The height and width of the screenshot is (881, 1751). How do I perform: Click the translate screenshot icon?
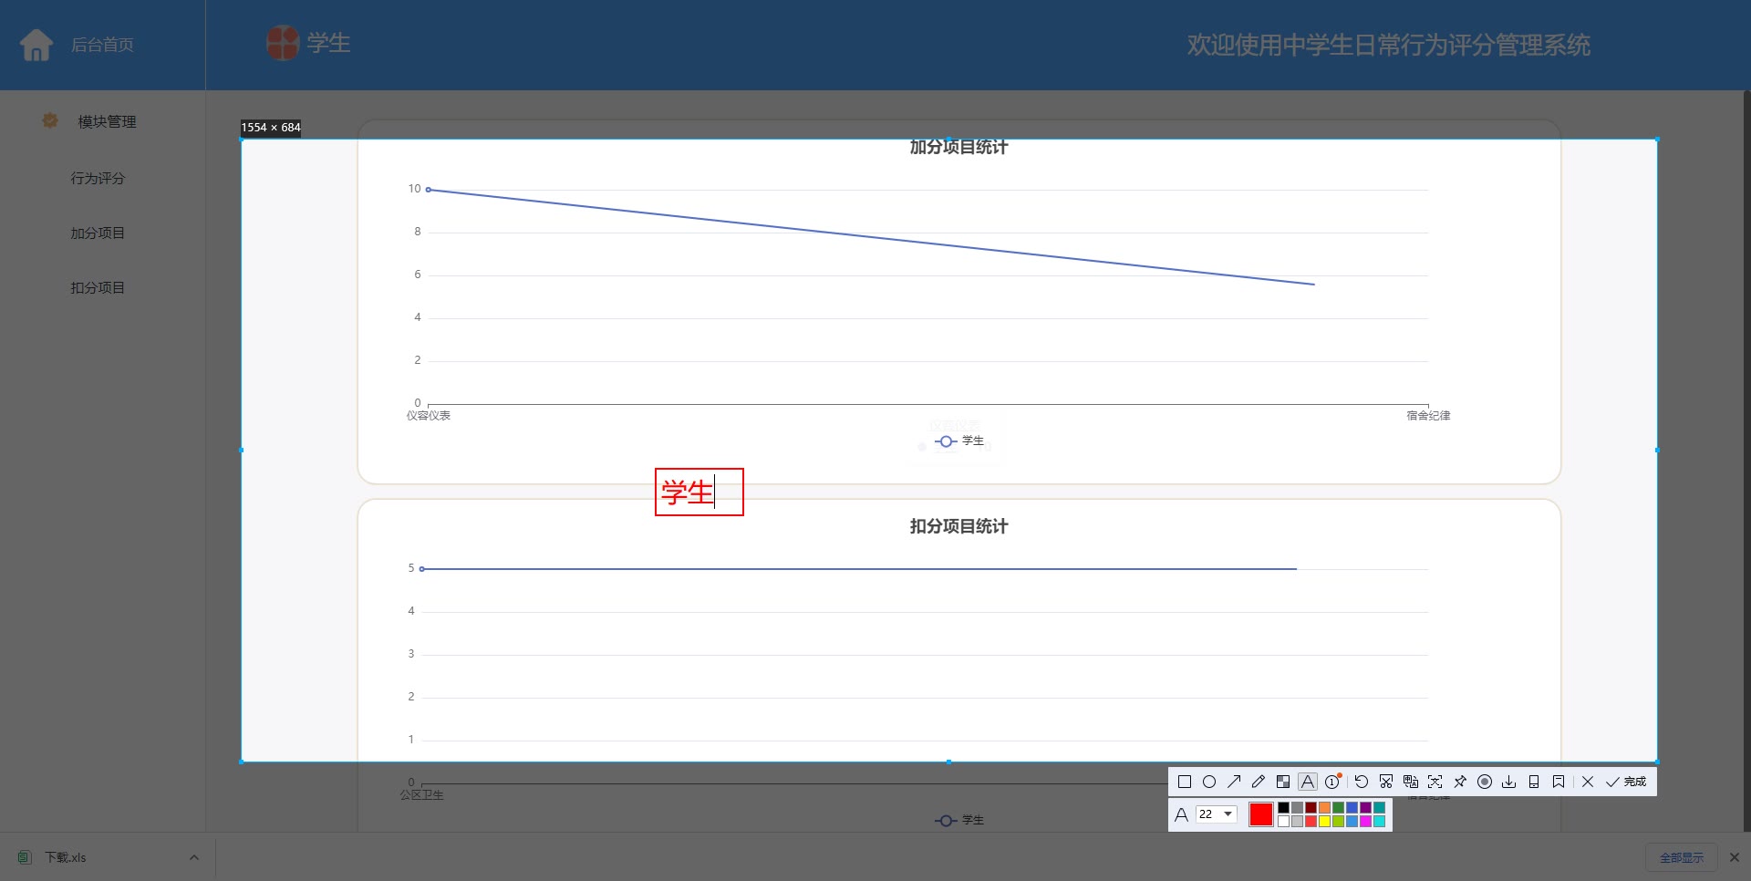point(1411,782)
